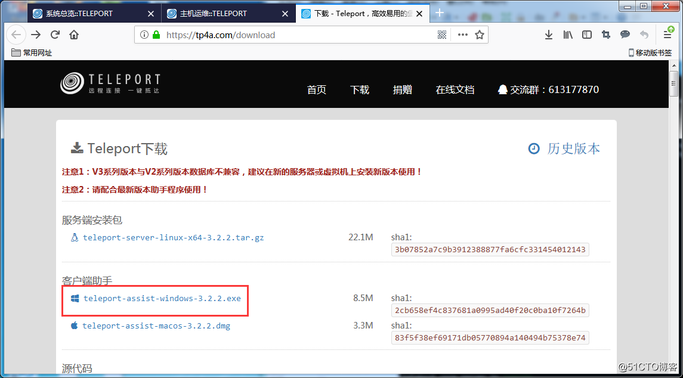Select sha1 field starting 3b07852a
The width and height of the screenshot is (683, 378).
490,250
